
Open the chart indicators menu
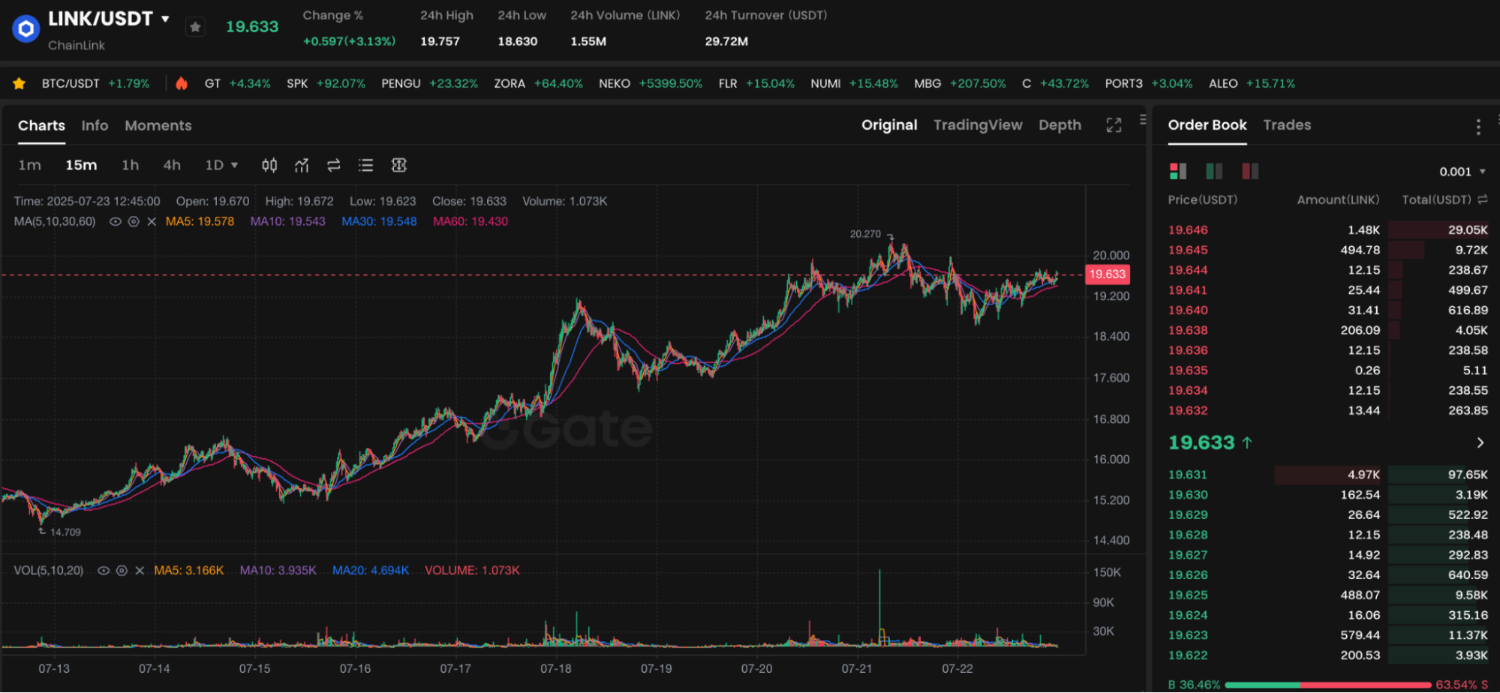pos(302,165)
